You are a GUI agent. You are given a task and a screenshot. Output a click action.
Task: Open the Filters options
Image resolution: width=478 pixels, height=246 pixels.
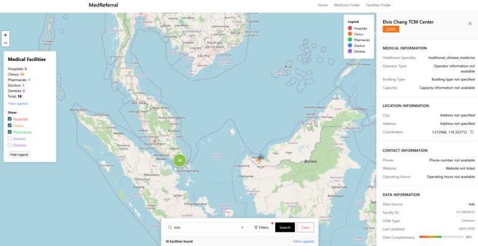[262, 228]
